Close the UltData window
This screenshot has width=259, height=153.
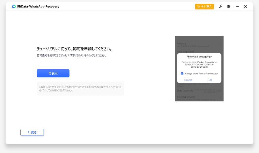coord(245,6)
